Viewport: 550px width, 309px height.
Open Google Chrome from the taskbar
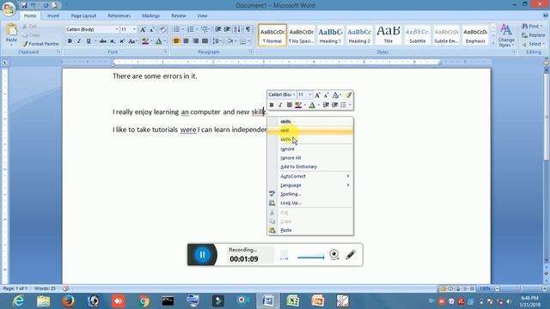click(x=144, y=301)
